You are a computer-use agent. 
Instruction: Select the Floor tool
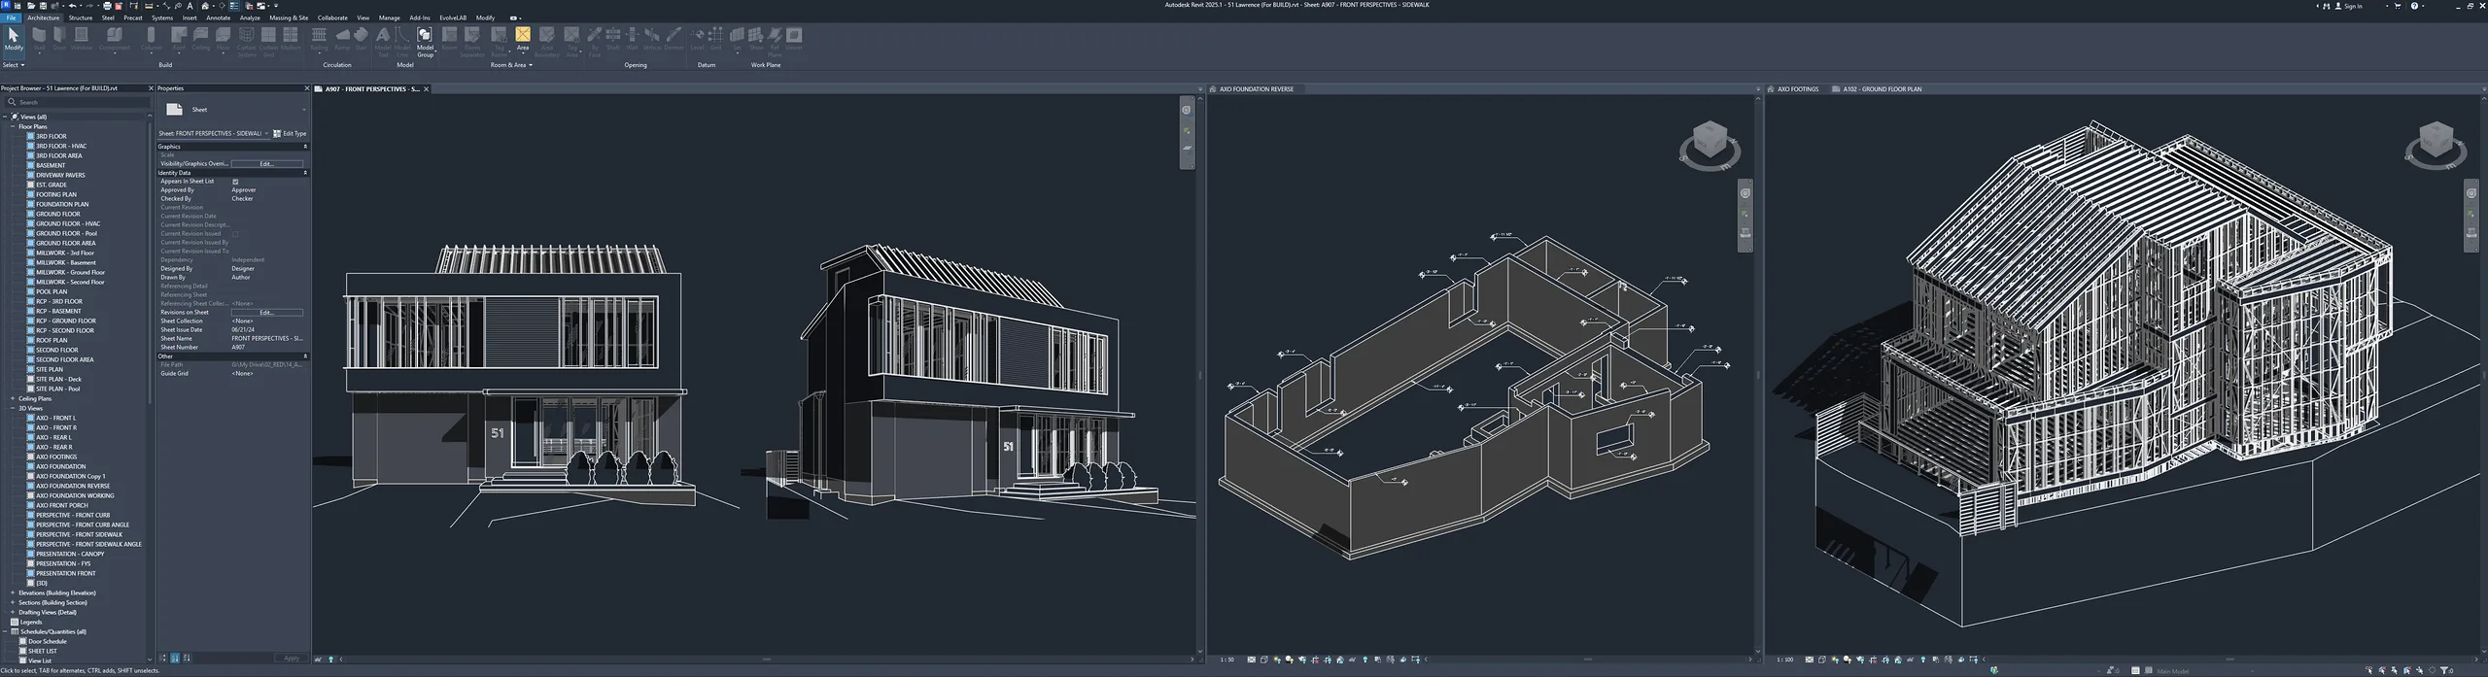click(223, 39)
